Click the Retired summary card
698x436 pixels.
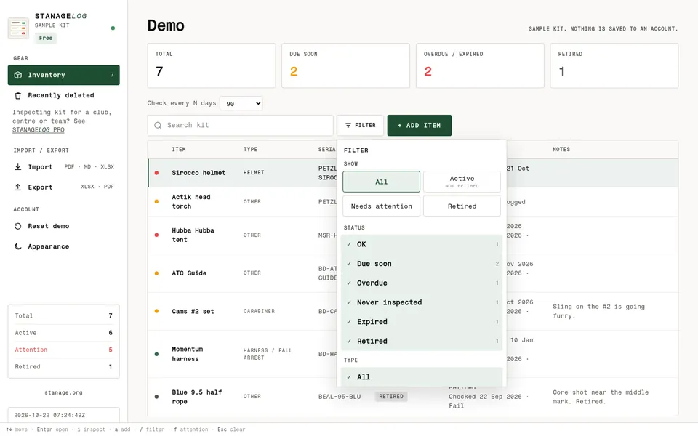[x=614, y=65]
